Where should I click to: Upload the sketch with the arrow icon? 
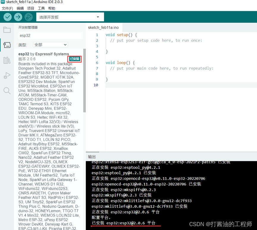18,17
